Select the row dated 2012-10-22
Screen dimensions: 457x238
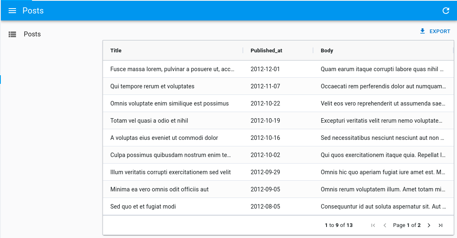(x=265, y=103)
